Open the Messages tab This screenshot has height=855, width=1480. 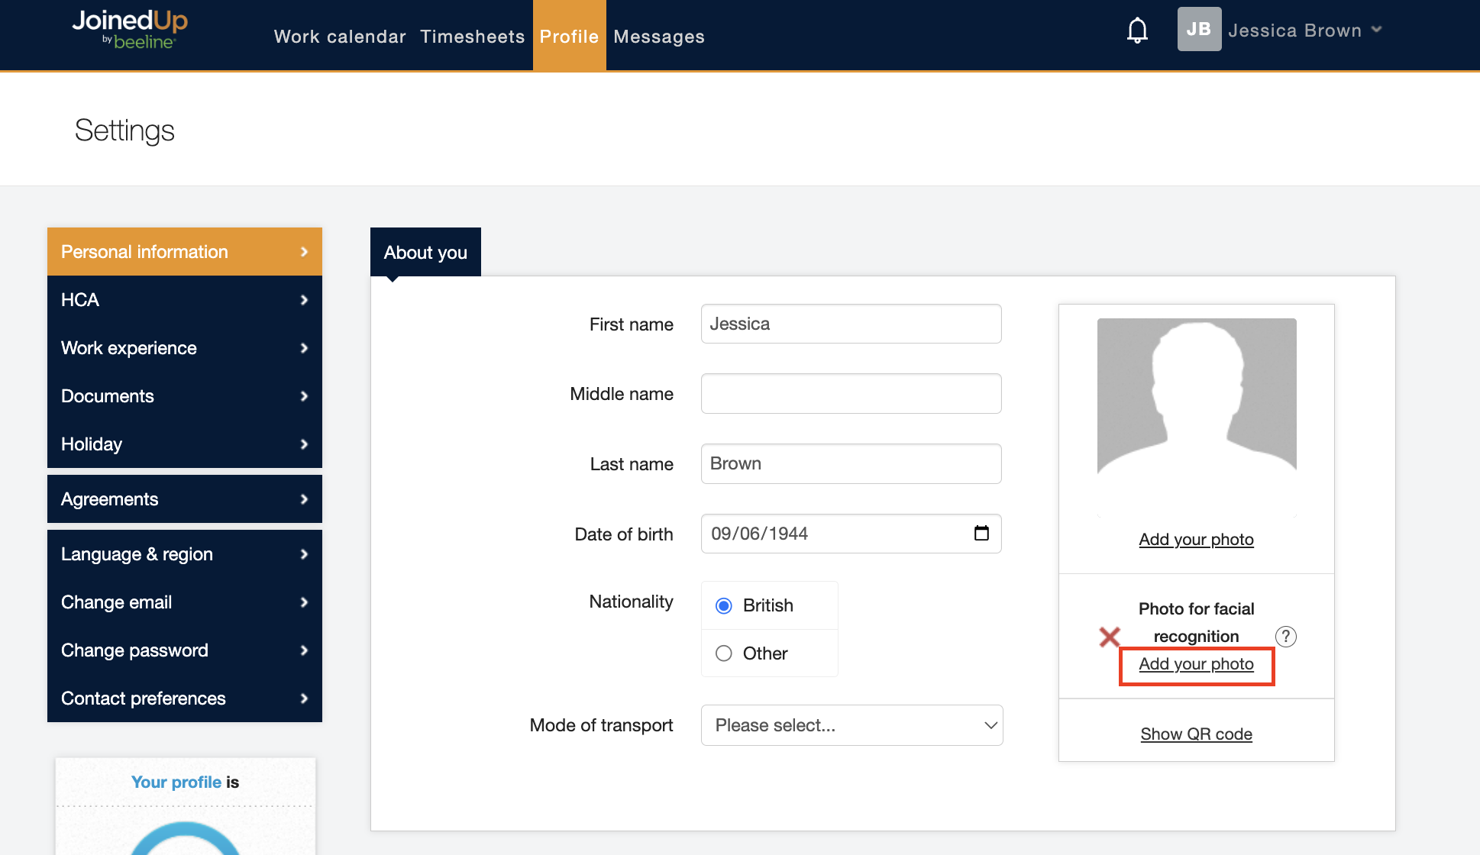point(658,37)
